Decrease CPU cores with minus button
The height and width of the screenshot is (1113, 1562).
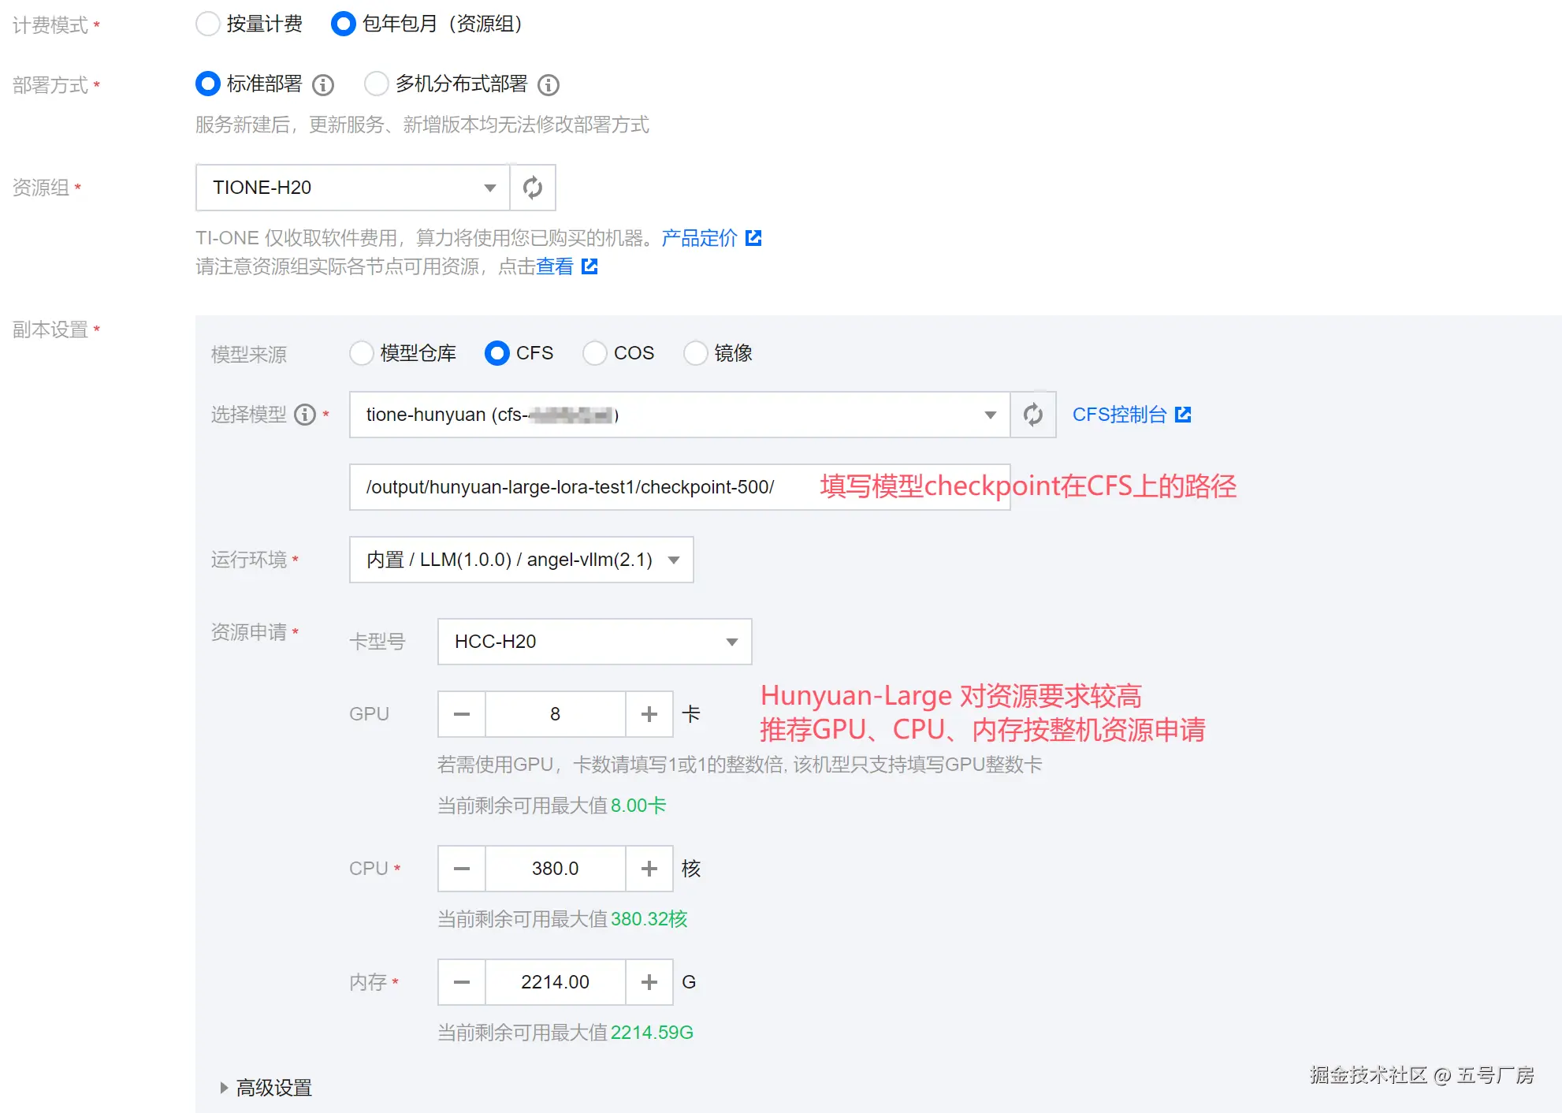pyautogui.click(x=462, y=869)
